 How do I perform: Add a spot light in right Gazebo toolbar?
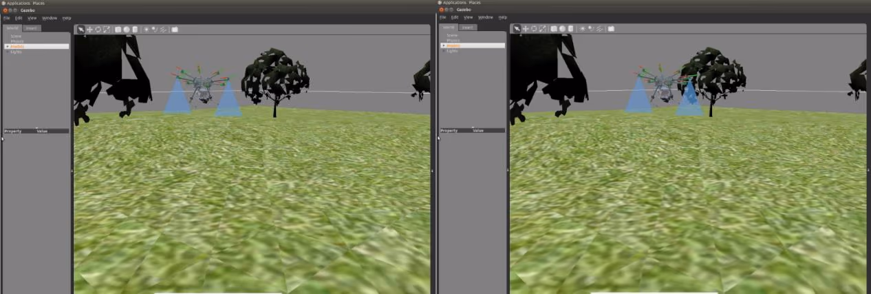click(591, 29)
